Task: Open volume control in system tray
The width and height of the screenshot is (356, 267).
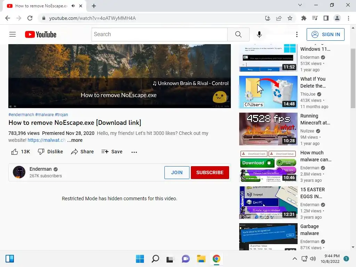Action: [x=313, y=259]
